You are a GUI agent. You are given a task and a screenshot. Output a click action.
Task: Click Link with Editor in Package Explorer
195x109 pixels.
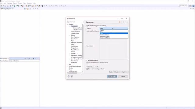coord(27,9)
